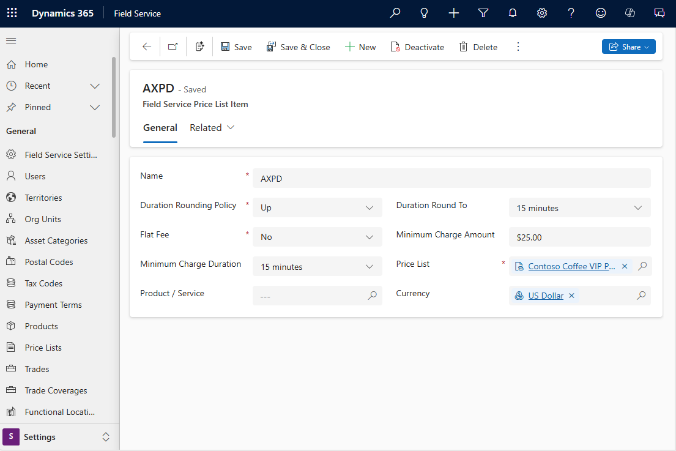Click the send feedback smiley icon
The height and width of the screenshot is (451, 676).
[x=600, y=13]
